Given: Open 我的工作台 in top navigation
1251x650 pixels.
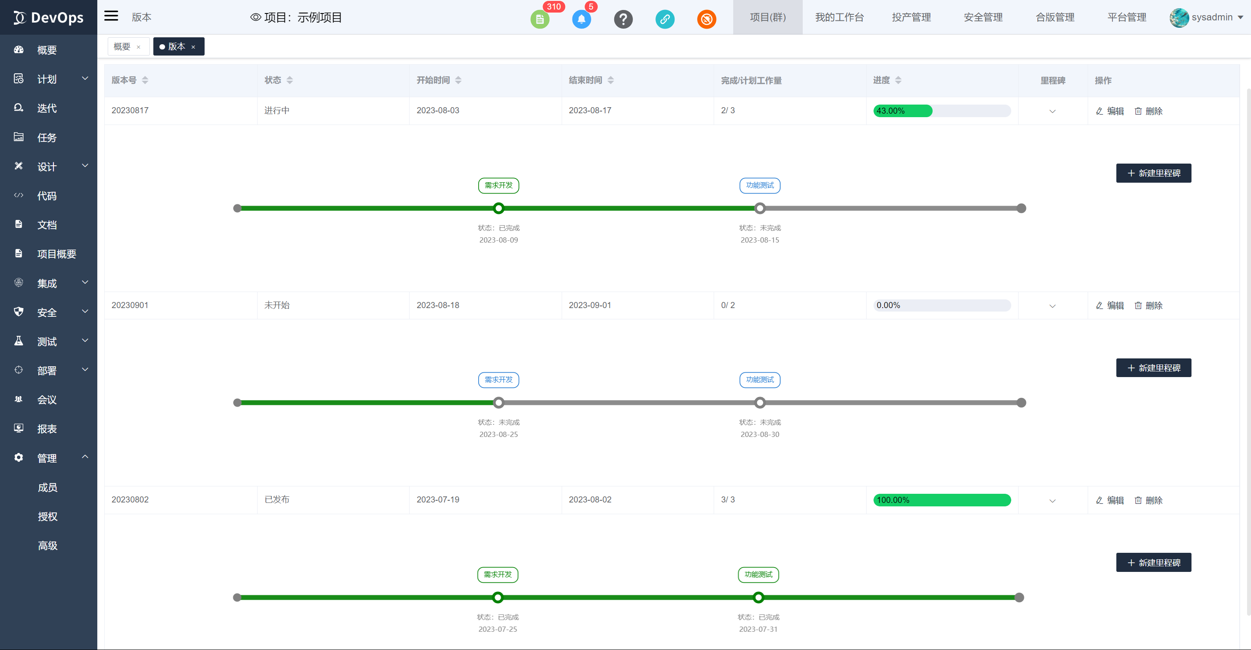Looking at the screenshot, I should pos(839,17).
